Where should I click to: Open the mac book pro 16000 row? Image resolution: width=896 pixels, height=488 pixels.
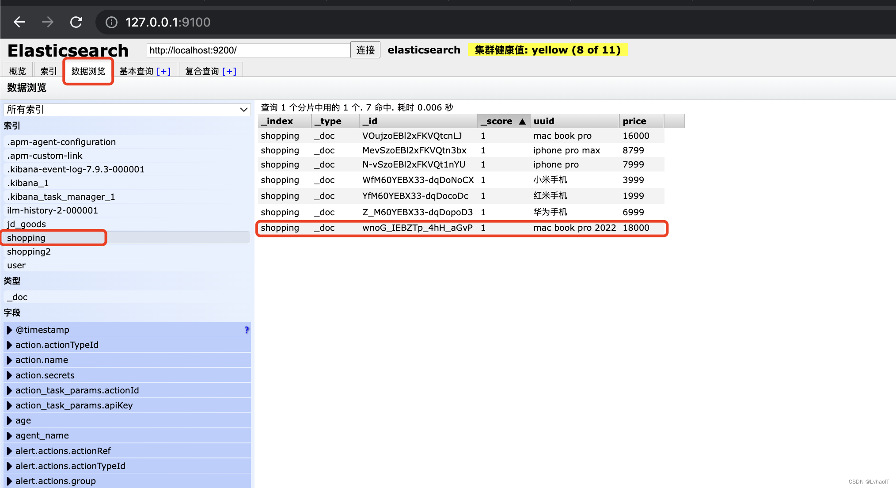pyautogui.click(x=461, y=136)
